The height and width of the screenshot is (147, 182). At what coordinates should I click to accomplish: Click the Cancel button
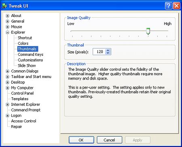point(109,140)
